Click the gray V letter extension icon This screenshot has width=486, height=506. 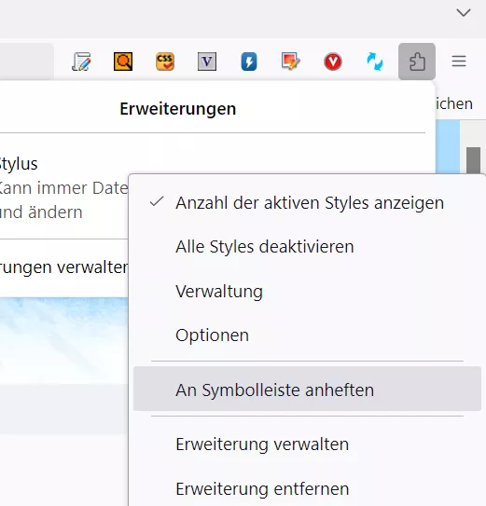point(207,62)
